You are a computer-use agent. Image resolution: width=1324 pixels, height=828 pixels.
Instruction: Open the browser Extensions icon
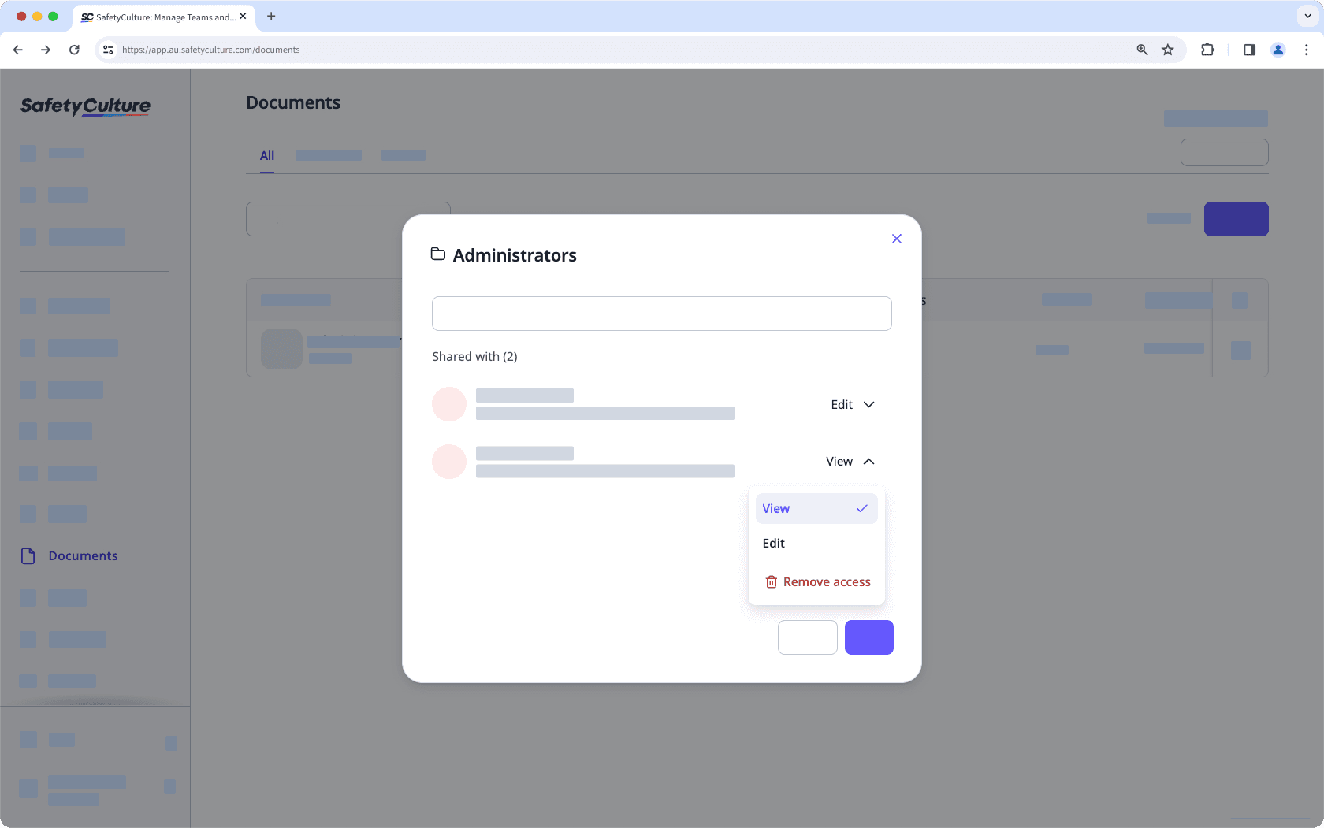click(1207, 50)
